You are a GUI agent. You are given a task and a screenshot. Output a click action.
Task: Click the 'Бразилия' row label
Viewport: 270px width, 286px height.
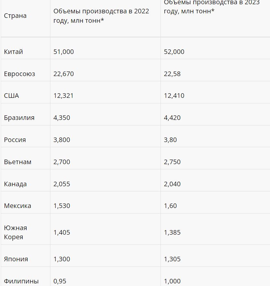click(19, 118)
